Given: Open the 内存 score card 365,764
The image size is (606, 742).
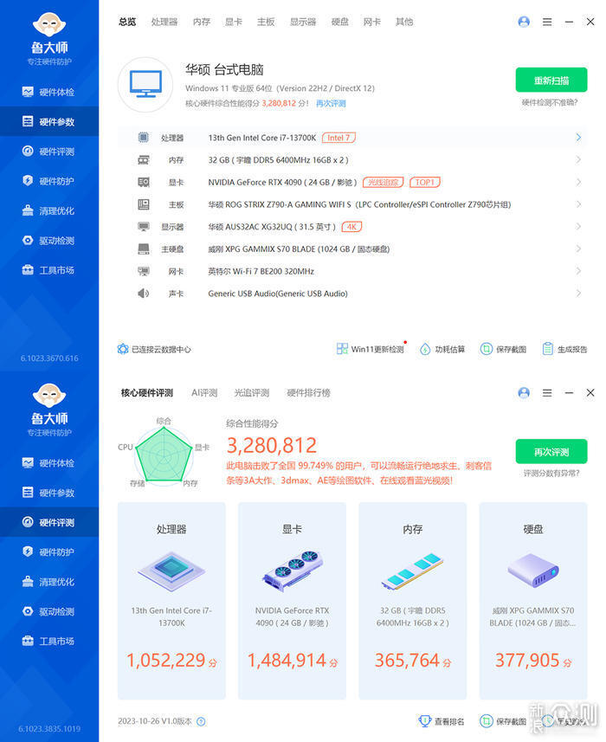Looking at the screenshot, I should (x=413, y=601).
